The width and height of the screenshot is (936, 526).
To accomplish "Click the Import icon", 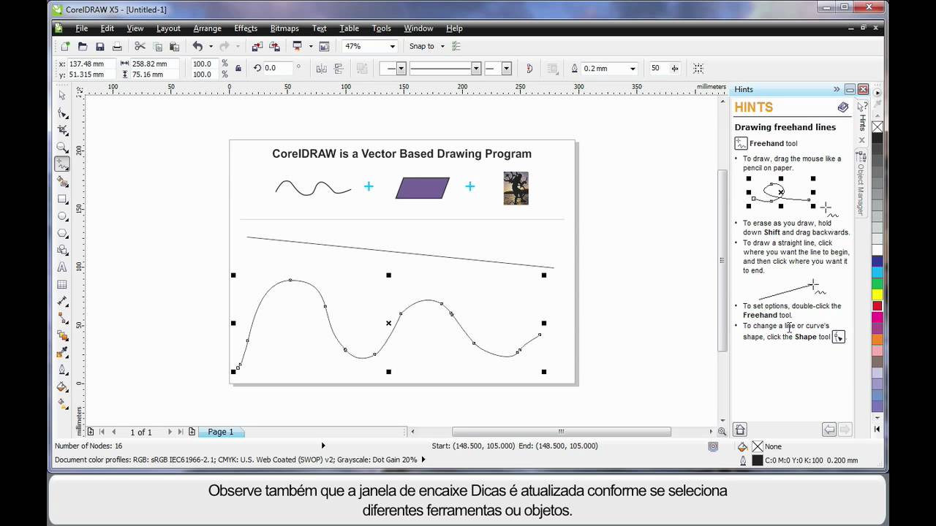I will tap(257, 46).
